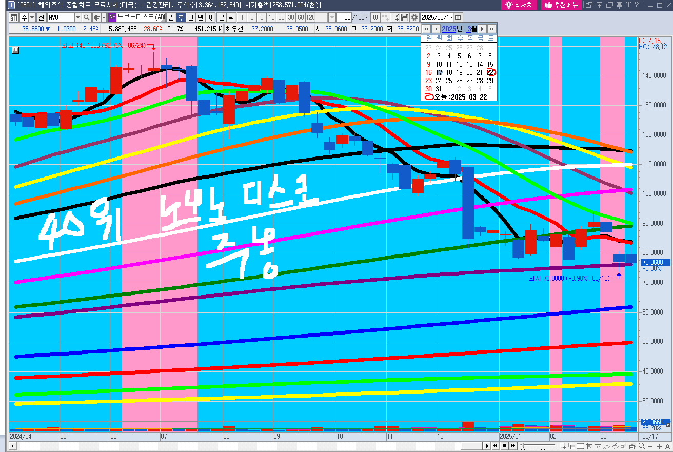Expand the 주 type dropdown arrow
The height and width of the screenshot is (452, 673).
click(33, 17)
